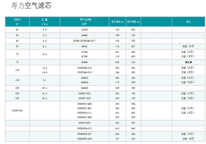Select model cell 409853

coord(85,78)
